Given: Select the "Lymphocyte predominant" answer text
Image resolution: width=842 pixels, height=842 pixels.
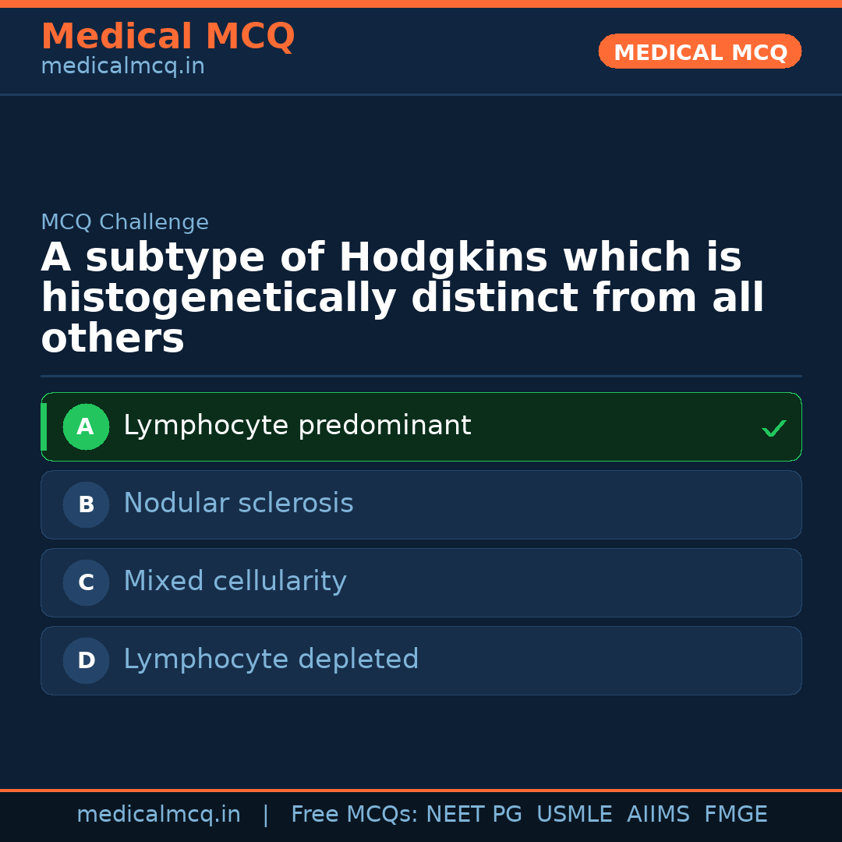Looking at the screenshot, I should coord(297,426).
